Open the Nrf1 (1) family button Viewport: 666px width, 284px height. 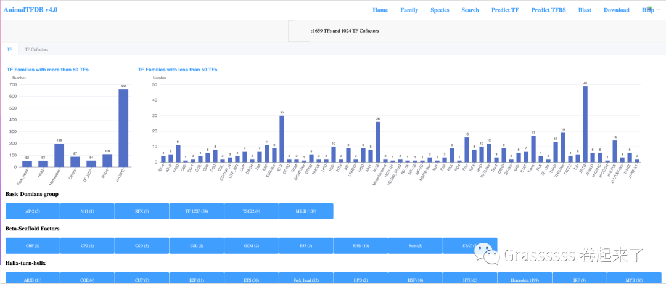87,211
